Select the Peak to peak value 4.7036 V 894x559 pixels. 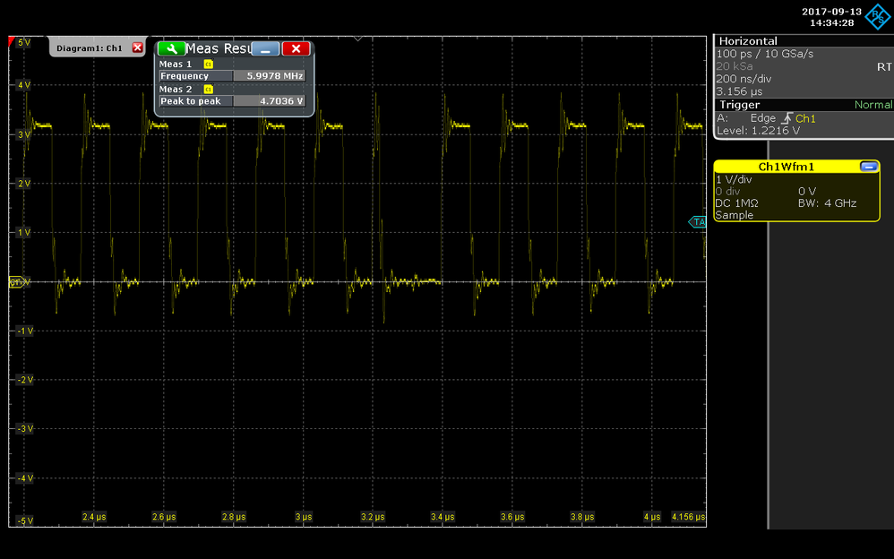coord(269,101)
